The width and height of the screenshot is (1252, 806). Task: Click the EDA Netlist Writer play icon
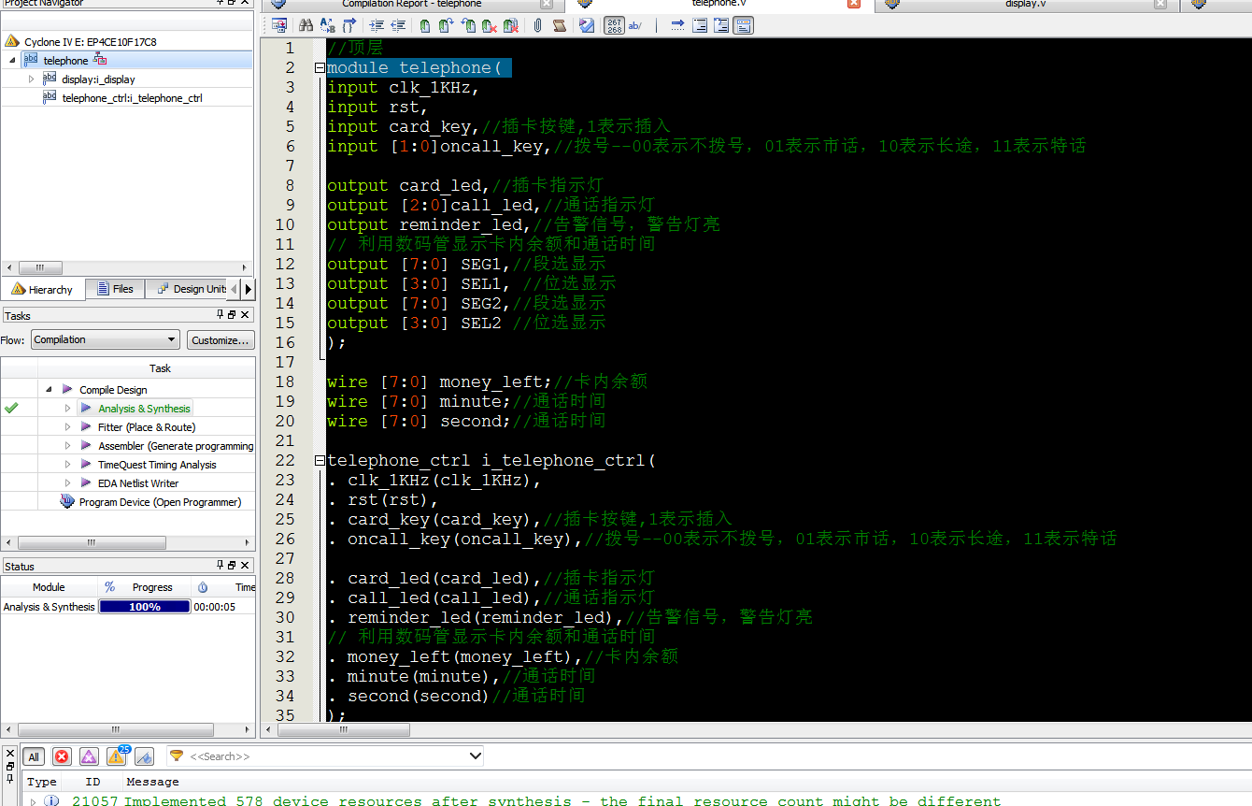pyautogui.click(x=86, y=482)
